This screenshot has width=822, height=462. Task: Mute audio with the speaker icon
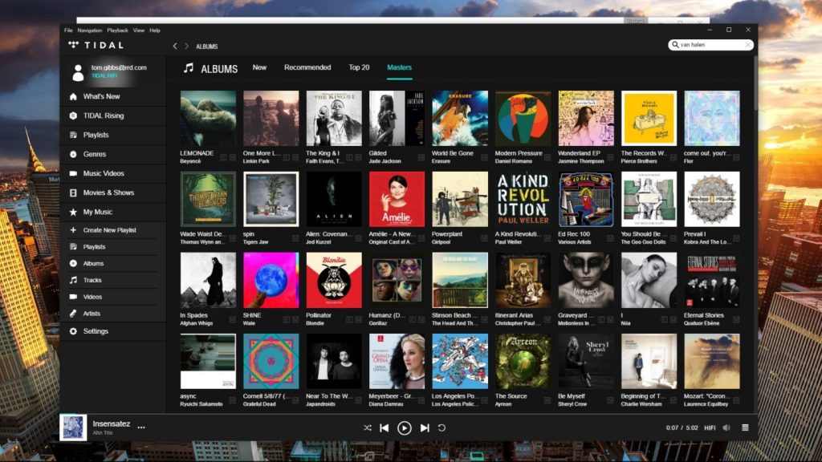click(726, 428)
